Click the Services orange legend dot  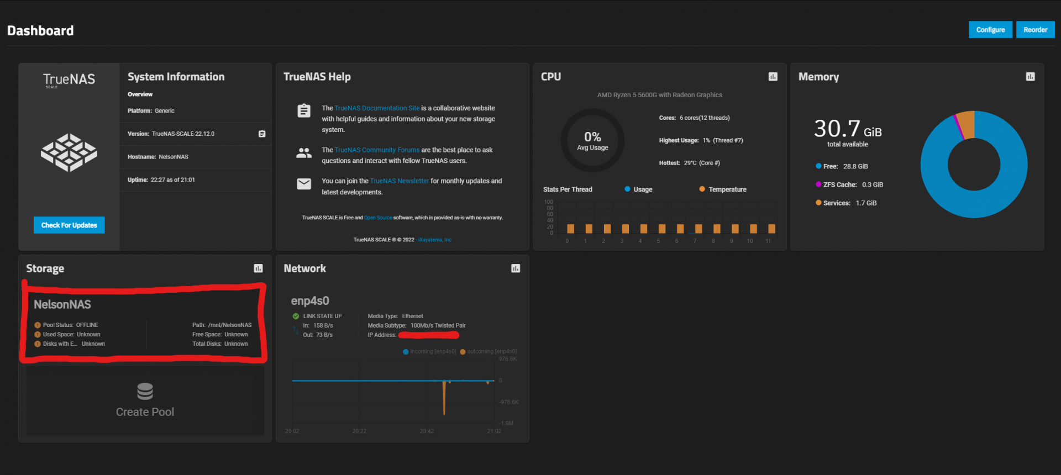coord(818,203)
